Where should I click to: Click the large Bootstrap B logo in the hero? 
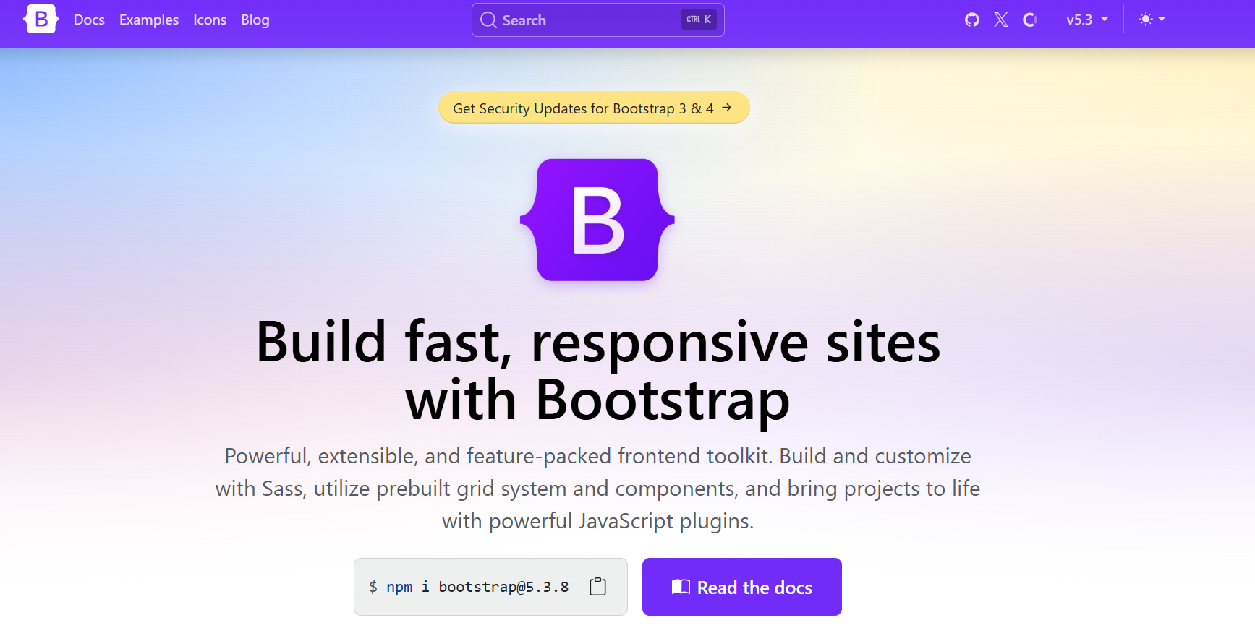[x=597, y=220]
